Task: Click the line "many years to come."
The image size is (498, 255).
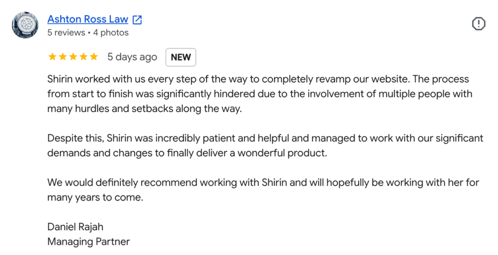Action: click(x=95, y=198)
